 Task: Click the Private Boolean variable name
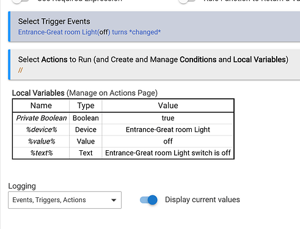pyautogui.click(x=42, y=118)
